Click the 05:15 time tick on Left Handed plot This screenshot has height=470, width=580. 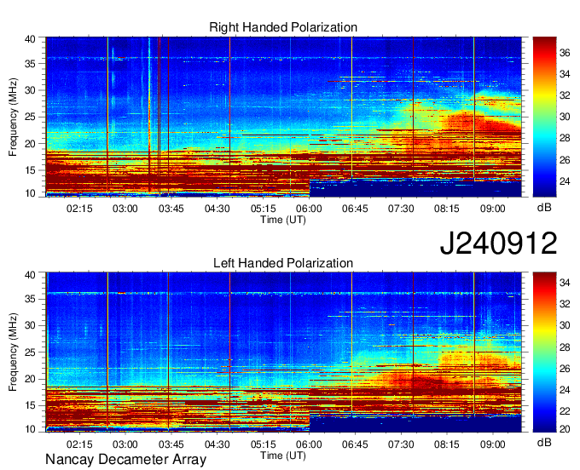[x=264, y=444]
